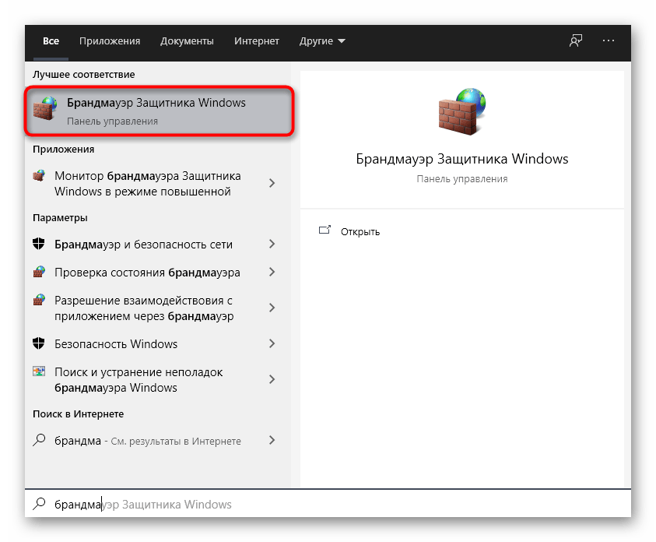Viewport: 656px width, 542px height.
Task: Click the web search magnifier for брандма
Action: 40,440
